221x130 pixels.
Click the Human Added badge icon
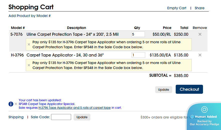click(x=204, y=109)
